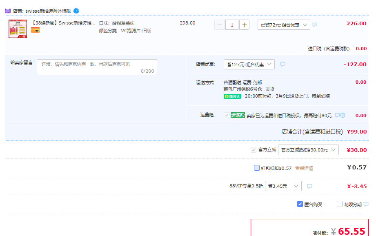The width and height of the screenshot is (376, 236).
Task: Click the final payment amount 65.55
Action: [x=352, y=231]
